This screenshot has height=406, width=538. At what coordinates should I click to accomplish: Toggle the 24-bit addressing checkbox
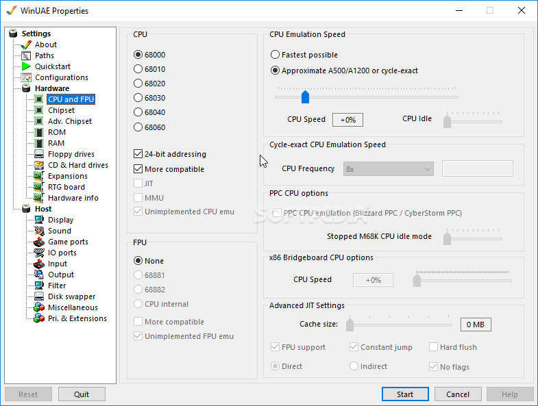click(138, 154)
